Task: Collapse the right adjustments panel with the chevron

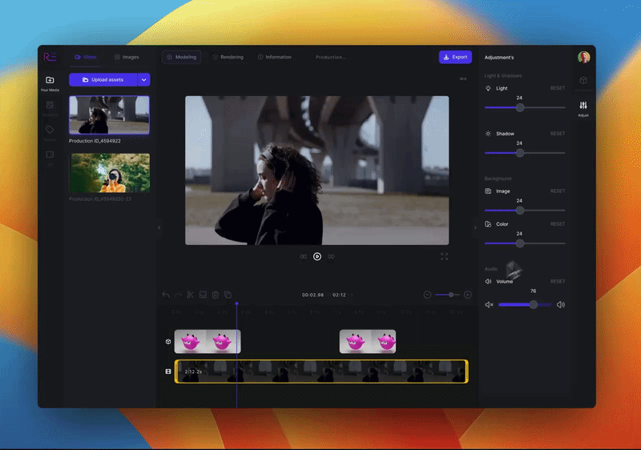Action: (x=475, y=228)
